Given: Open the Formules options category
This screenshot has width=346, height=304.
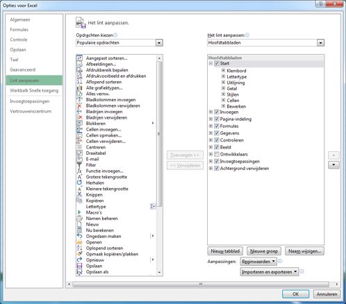Looking at the screenshot, I should [19, 30].
